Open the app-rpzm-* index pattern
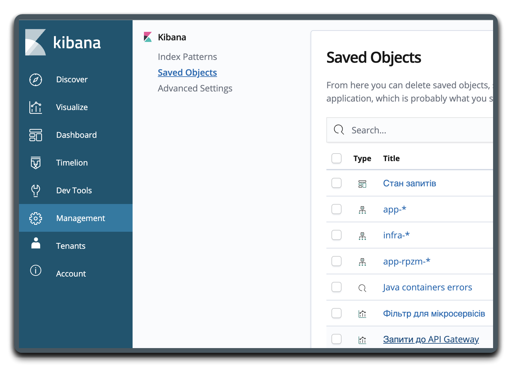Viewport: 512px width, 367px height. pos(407,261)
